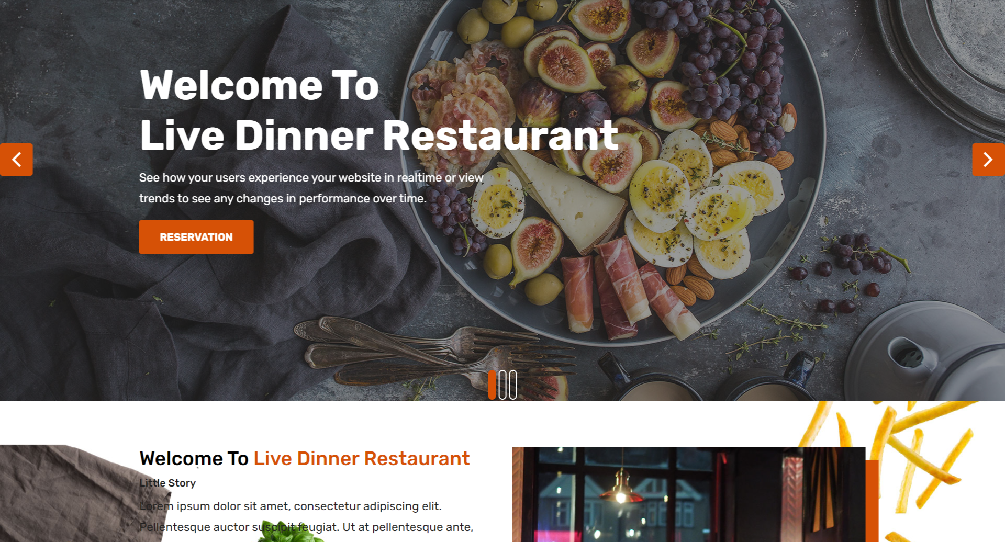This screenshot has height=542, width=1005.
Task: Click the hero heading 'Welcome To' line
Action: click(x=259, y=86)
